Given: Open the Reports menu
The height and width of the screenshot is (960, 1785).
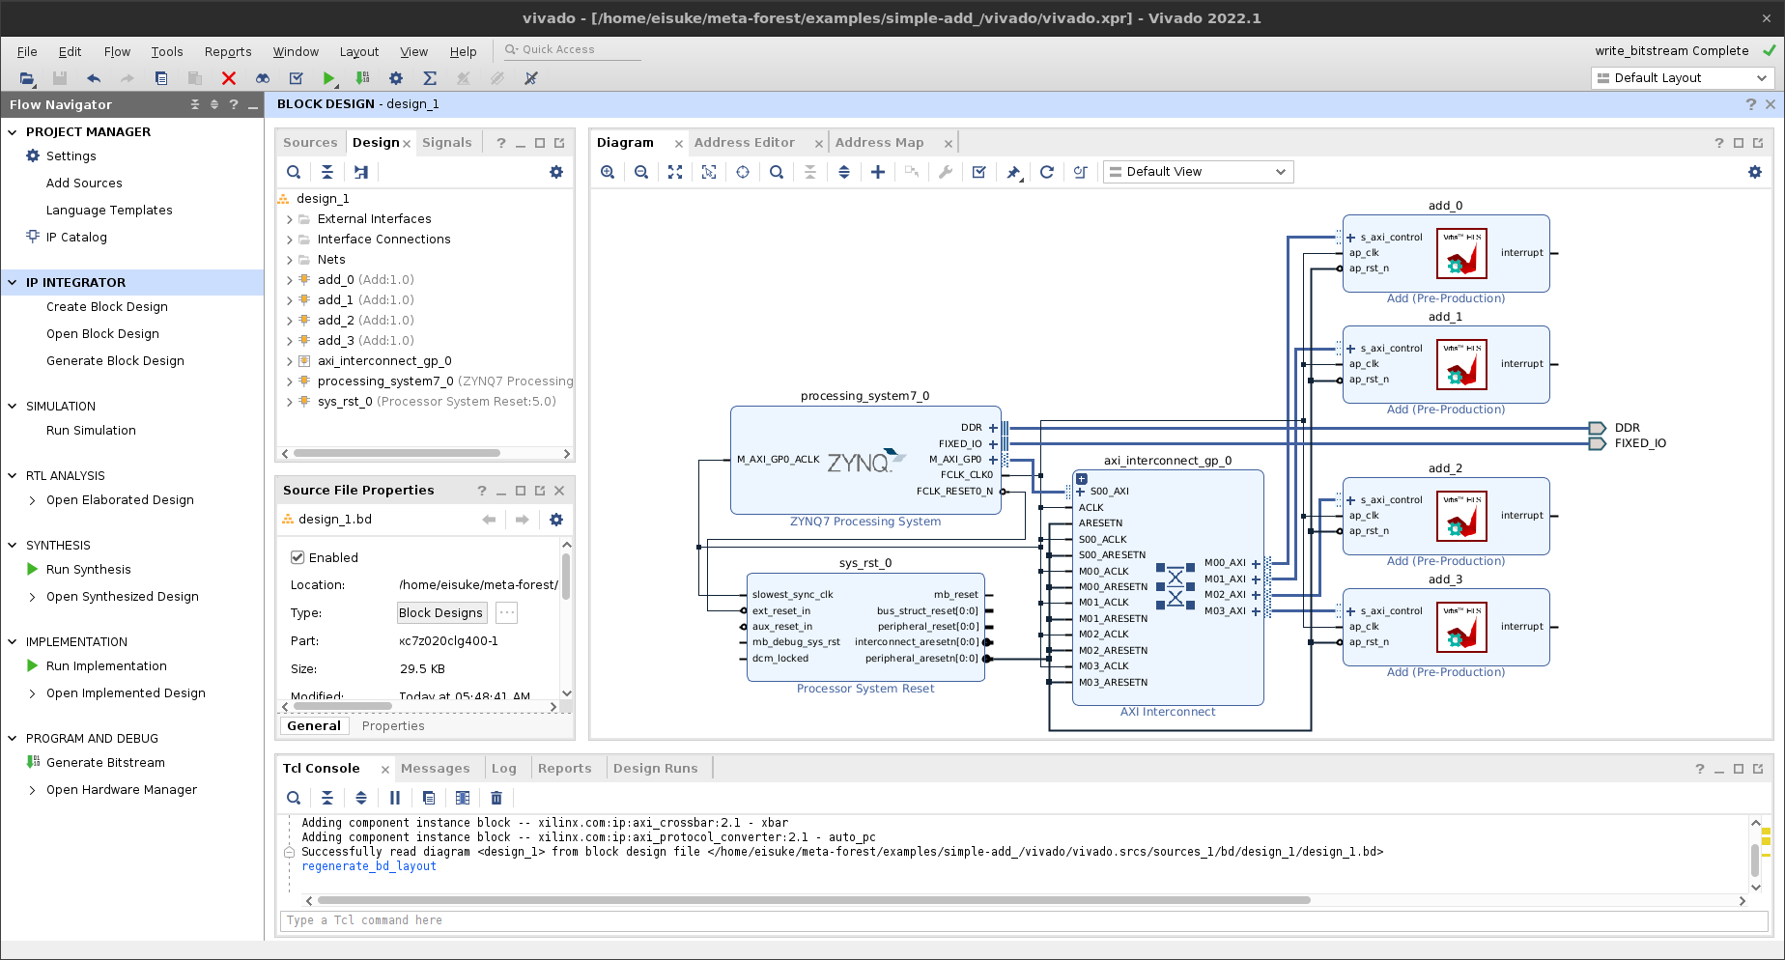Looking at the screenshot, I should click(x=228, y=52).
